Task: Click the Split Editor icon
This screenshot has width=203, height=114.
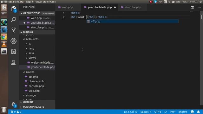Action: 192,7
